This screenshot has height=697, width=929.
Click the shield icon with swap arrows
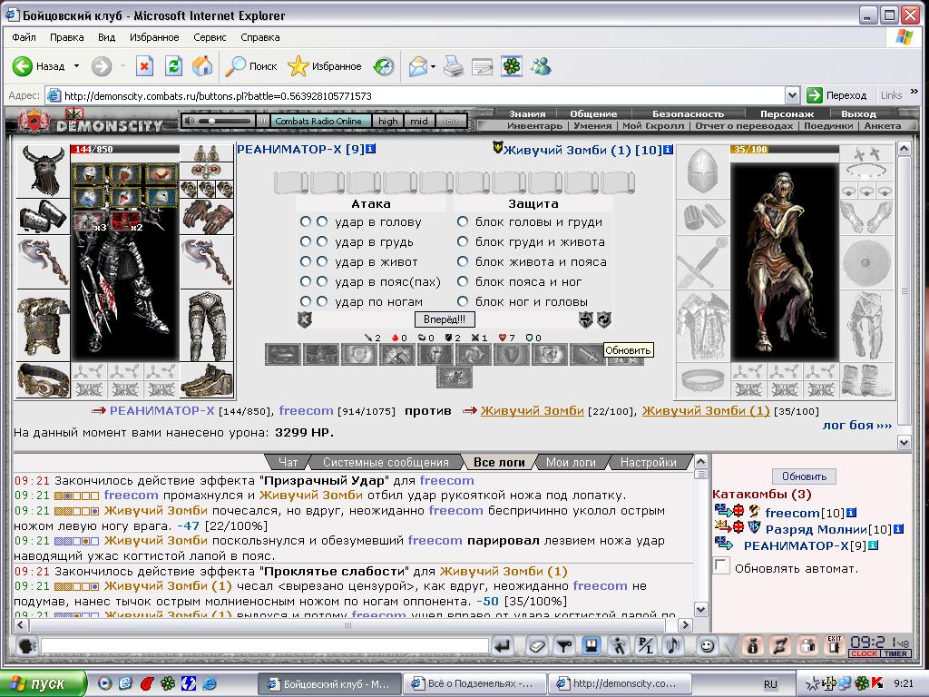pos(586,319)
